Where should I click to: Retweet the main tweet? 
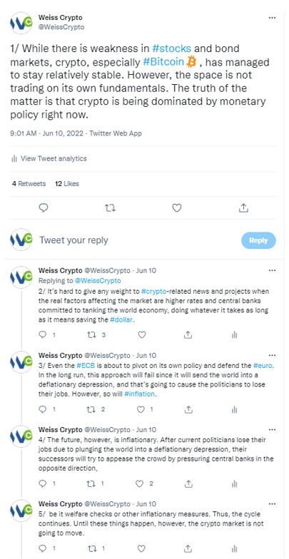pyautogui.click(x=110, y=208)
